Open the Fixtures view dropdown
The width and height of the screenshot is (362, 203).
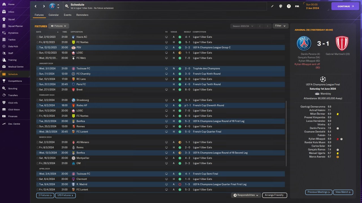point(59,26)
